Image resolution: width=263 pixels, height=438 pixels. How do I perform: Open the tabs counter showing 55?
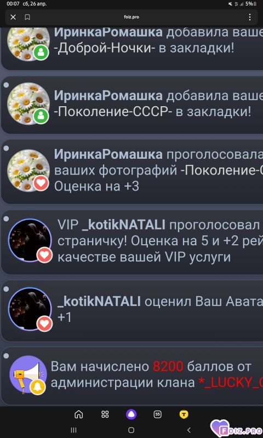158,414
